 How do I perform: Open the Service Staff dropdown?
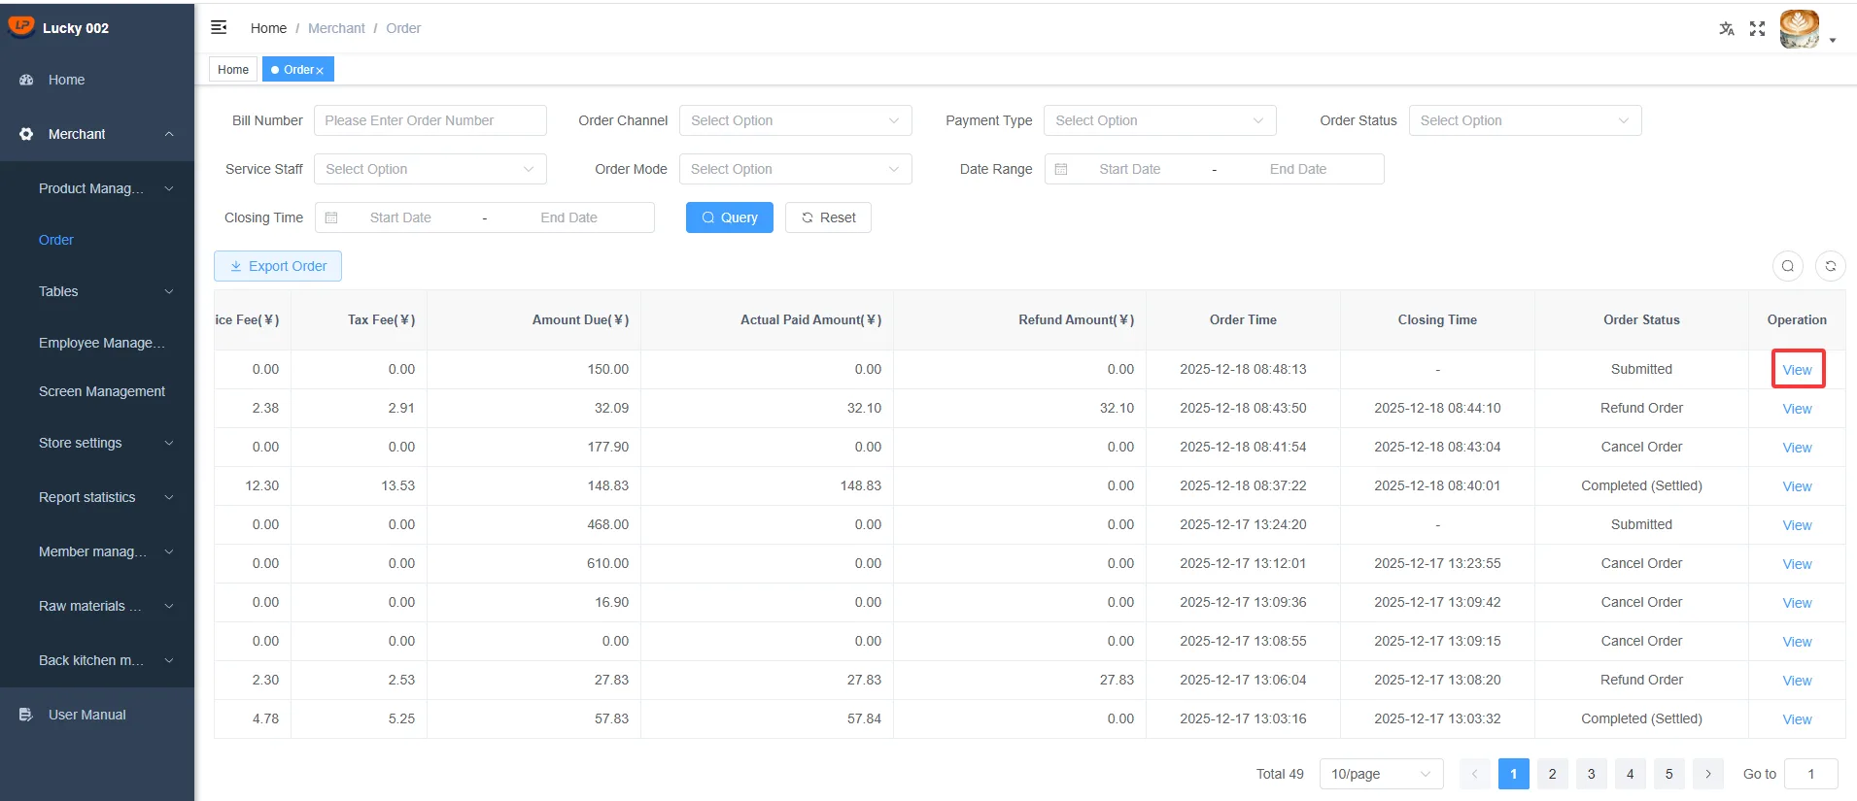click(430, 169)
